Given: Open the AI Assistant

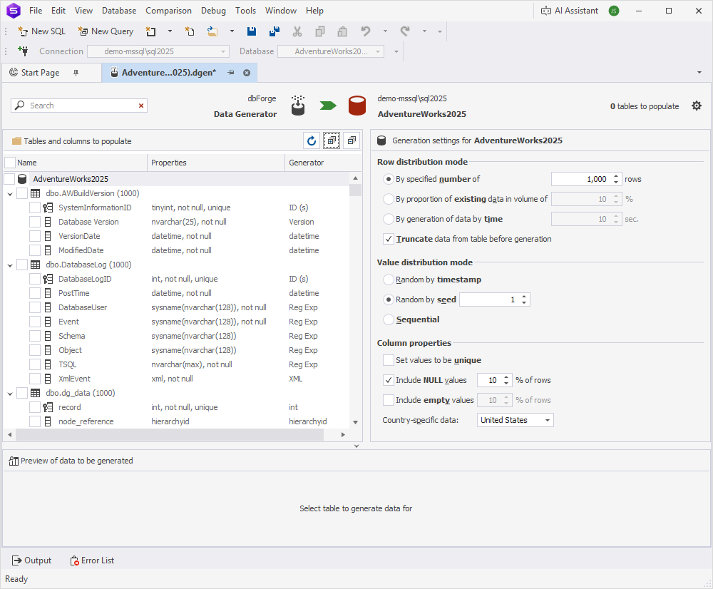Looking at the screenshot, I should [569, 11].
